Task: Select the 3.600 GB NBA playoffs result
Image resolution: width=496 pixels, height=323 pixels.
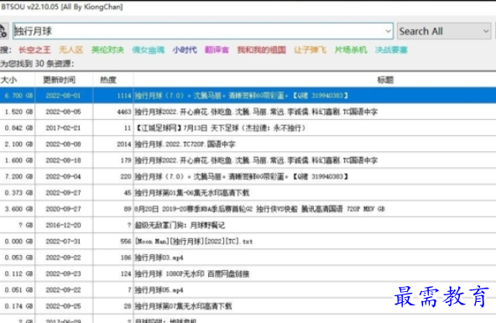Action: tap(248, 209)
